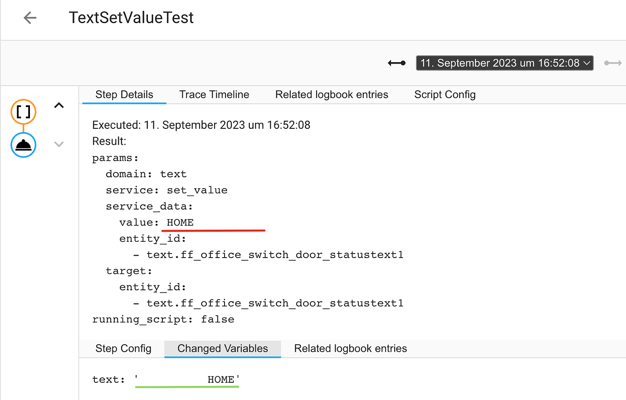Select the Step Config tab

point(123,348)
